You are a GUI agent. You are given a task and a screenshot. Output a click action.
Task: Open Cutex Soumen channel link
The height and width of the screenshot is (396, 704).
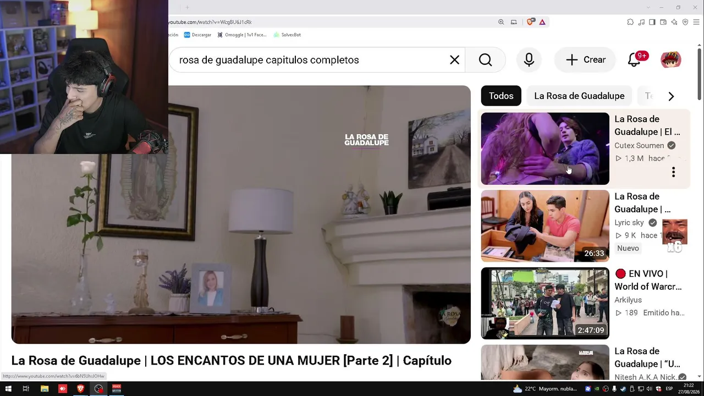click(639, 146)
